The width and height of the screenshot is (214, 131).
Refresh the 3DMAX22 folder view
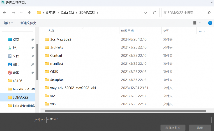tap(155, 13)
